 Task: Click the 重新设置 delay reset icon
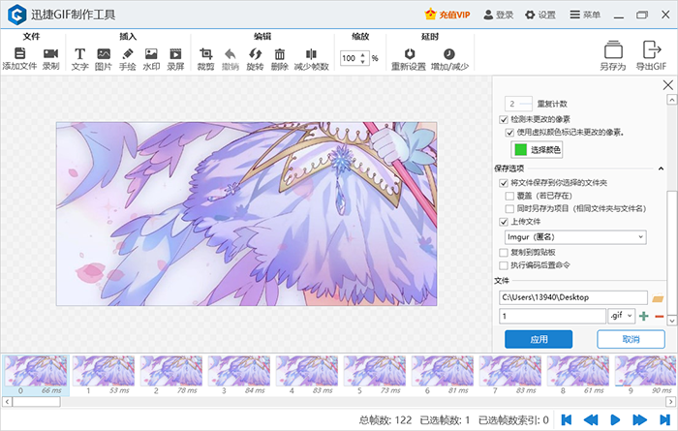(408, 59)
